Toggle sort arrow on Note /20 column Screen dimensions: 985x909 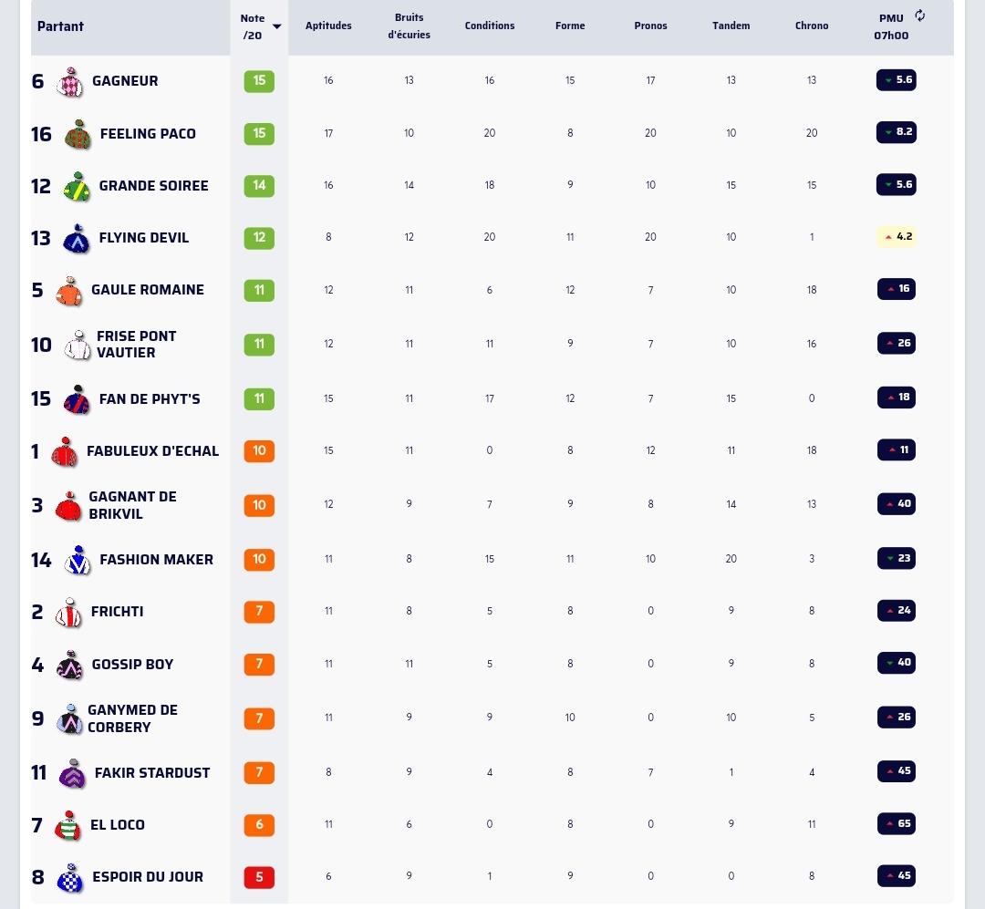tap(276, 26)
